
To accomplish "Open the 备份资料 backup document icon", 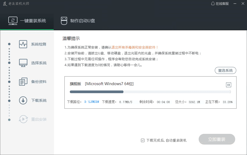I will click(23, 81).
